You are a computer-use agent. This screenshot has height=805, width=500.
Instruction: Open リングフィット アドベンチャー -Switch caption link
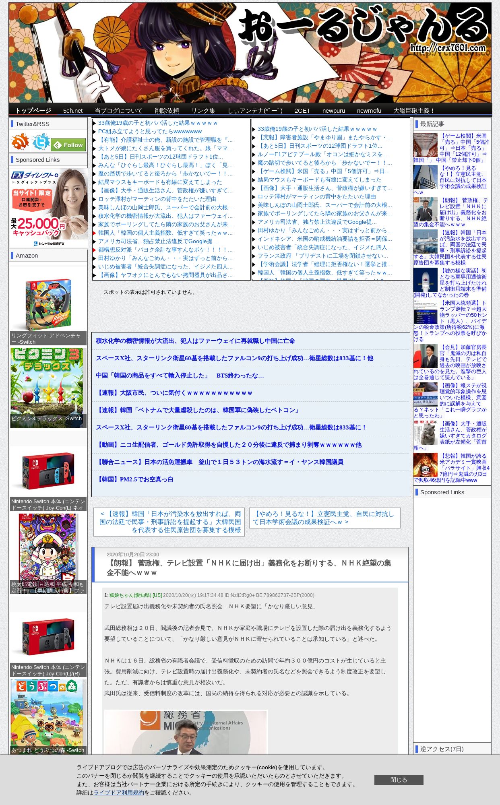(48, 339)
